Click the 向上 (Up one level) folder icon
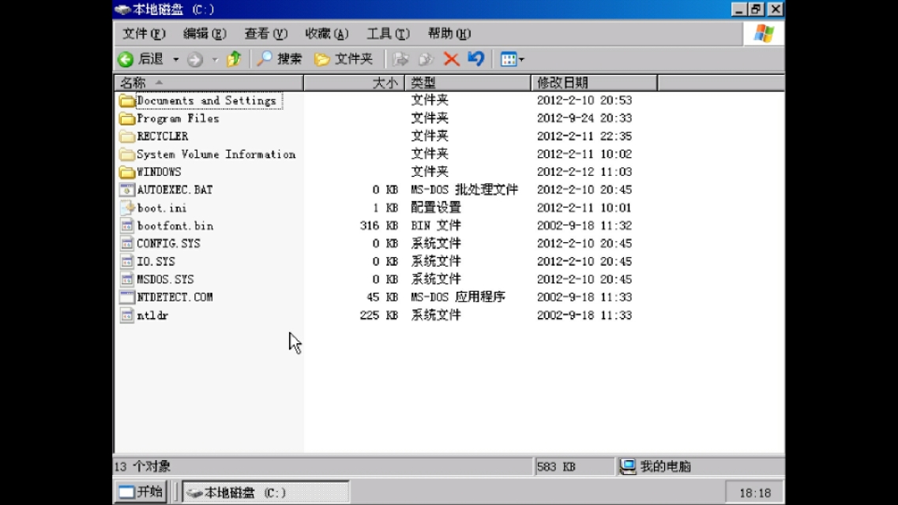 [234, 58]
